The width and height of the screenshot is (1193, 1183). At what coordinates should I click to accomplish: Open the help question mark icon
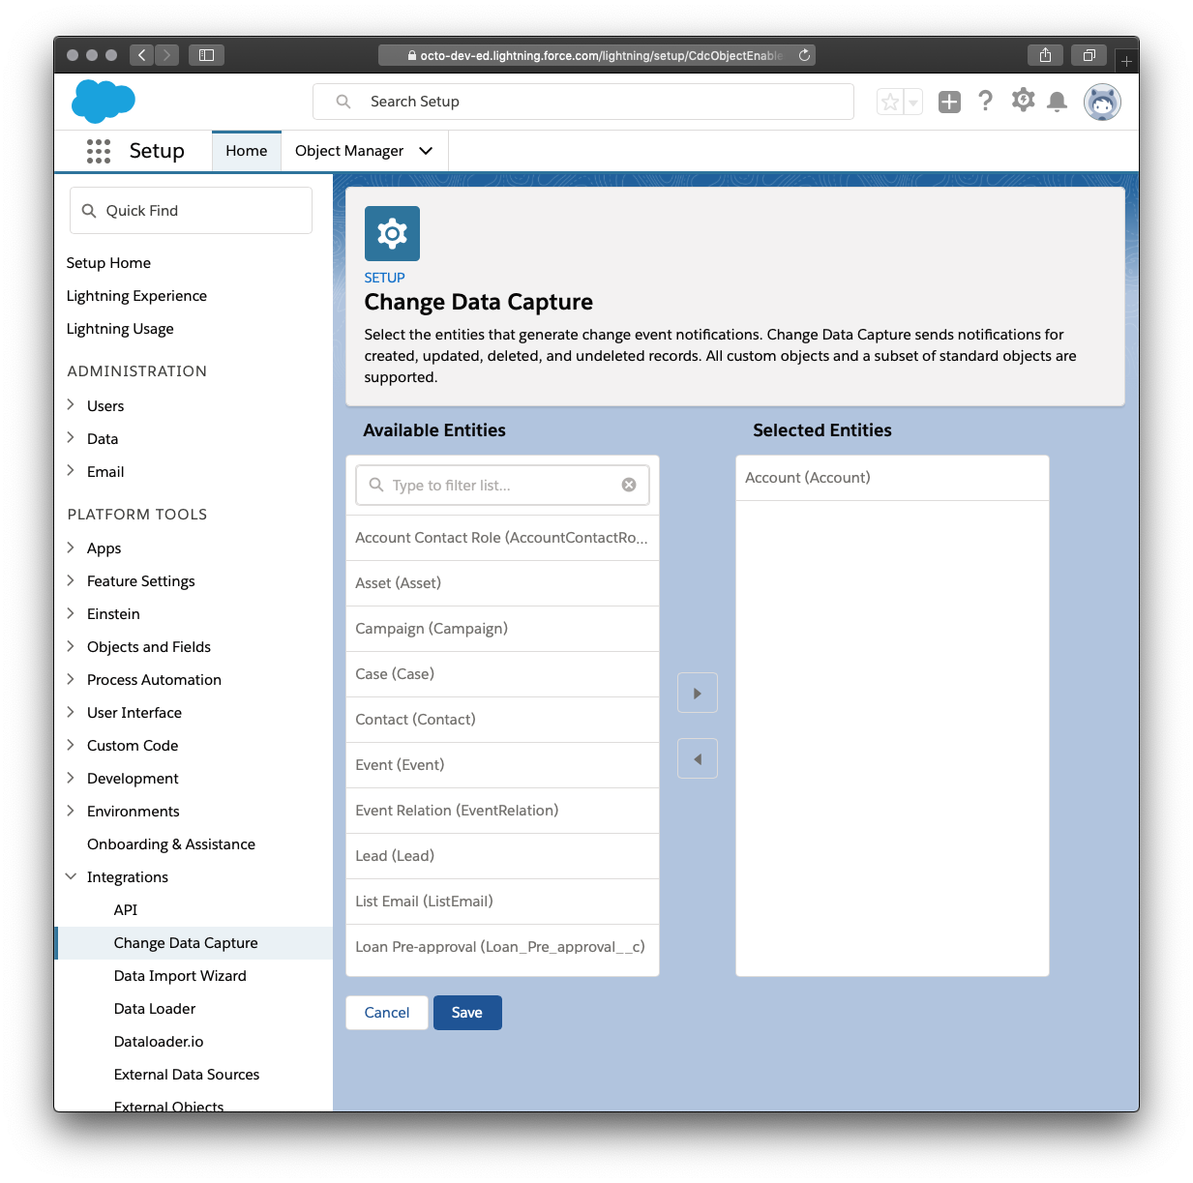point(985,101)
